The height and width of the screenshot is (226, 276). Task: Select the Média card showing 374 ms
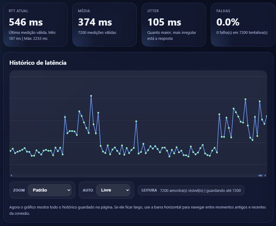(104, 25)
